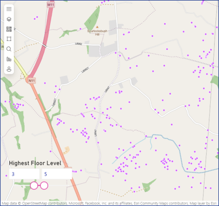Image resolution: width=219 pixels, height=206 pixels.
Task: Open the map search tool
Action: click(x=9, y=49)
